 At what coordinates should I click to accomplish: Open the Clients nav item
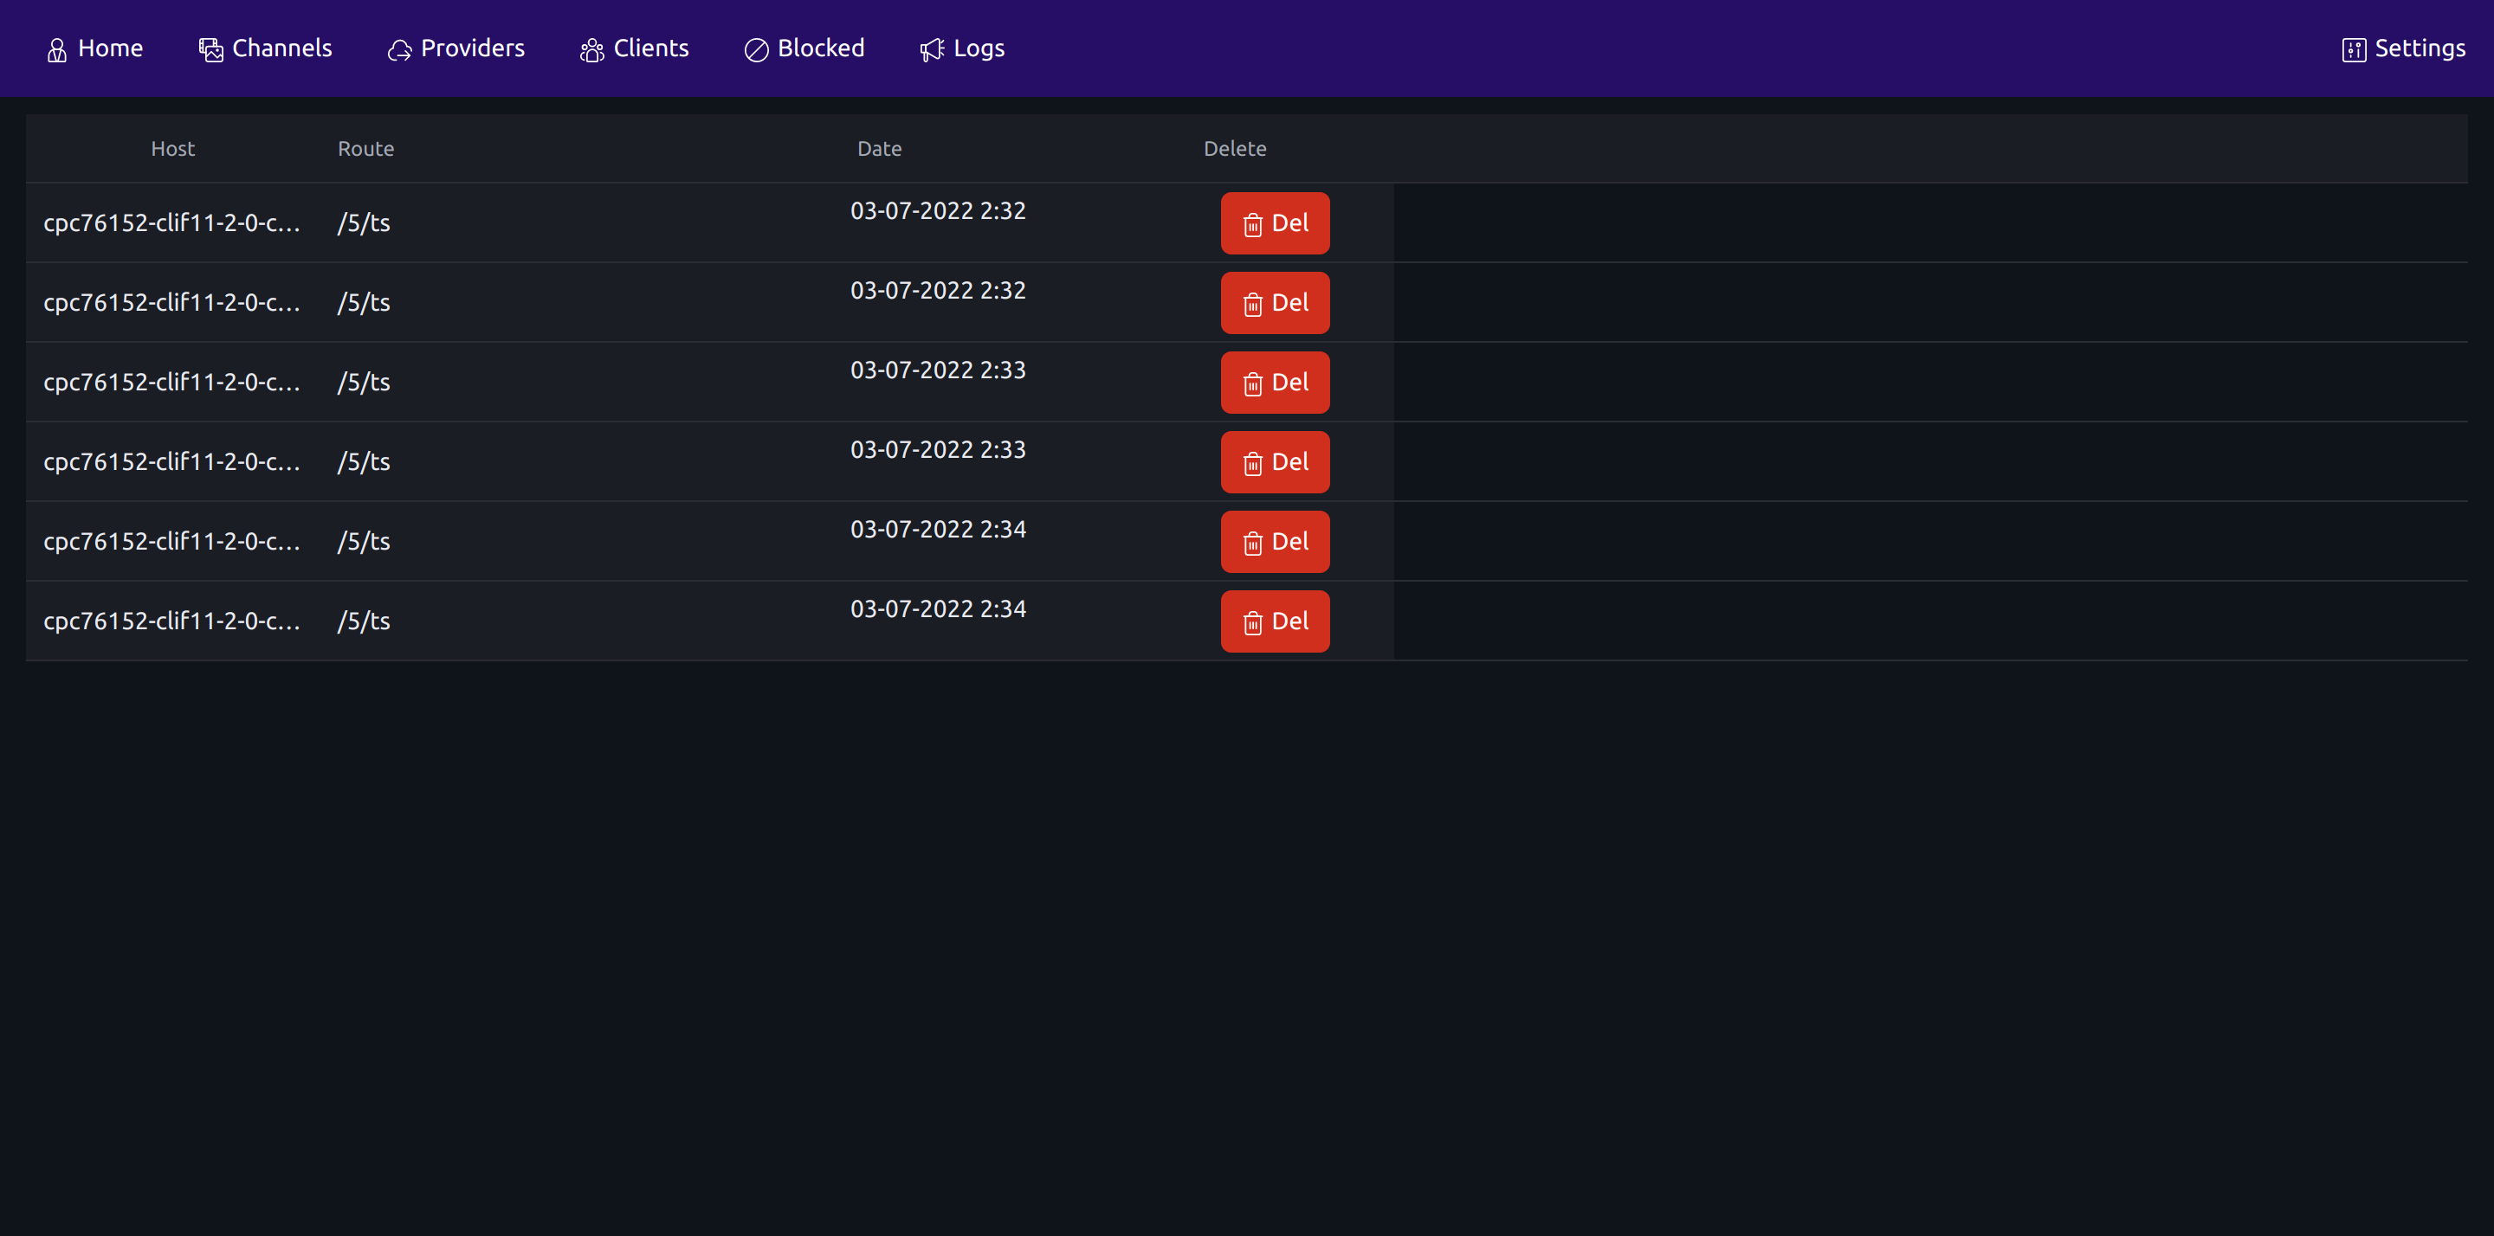(634, 48)
